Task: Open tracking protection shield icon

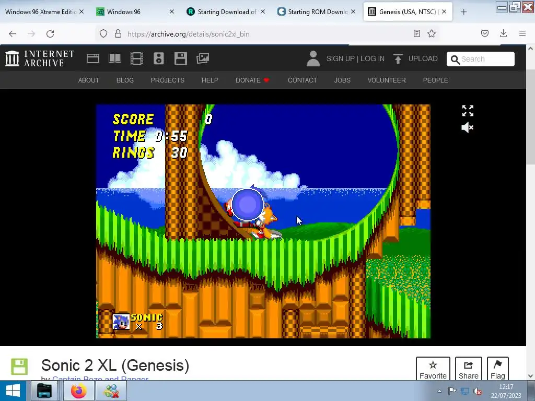Action: click(103, 34)
